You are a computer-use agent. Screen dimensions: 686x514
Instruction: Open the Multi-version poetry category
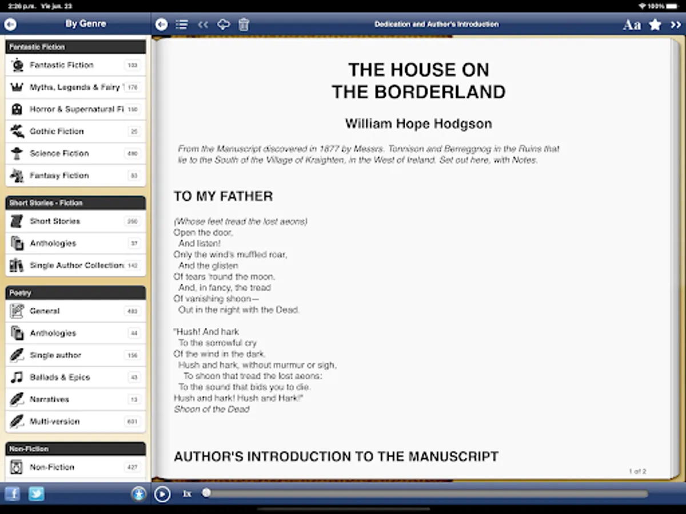pyautogui.click(x=75, y=421)
